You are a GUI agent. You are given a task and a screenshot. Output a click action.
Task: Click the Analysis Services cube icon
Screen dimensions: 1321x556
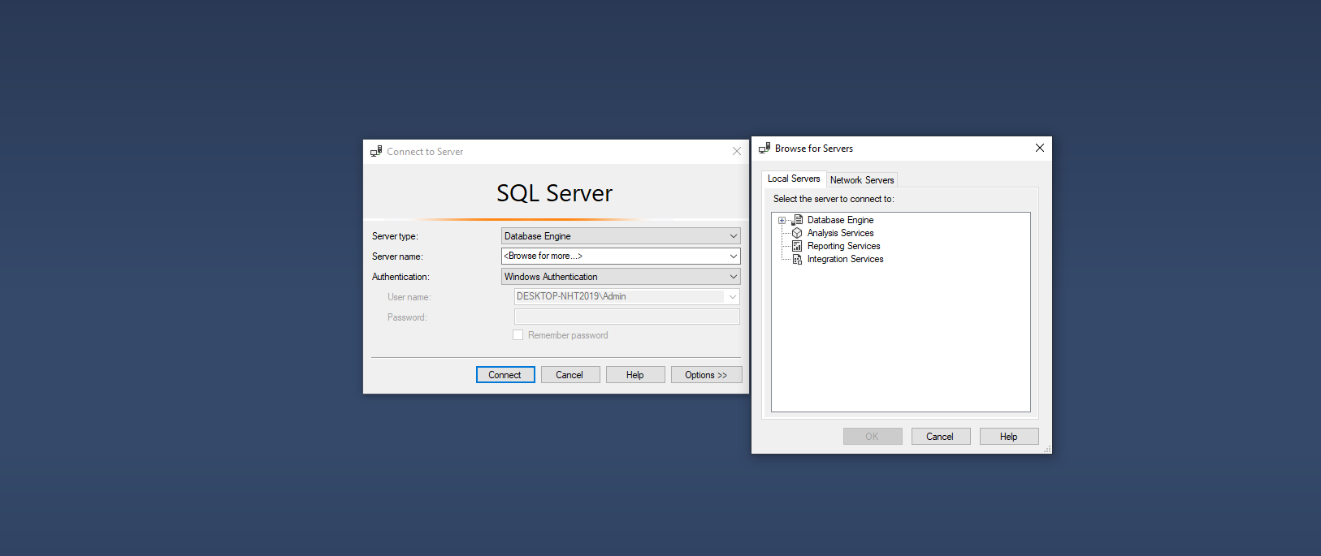(797, 233)
